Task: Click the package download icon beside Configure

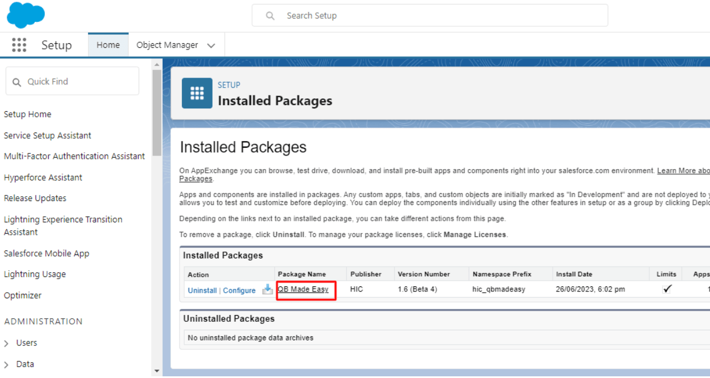Action: pyautogui.click(x=268, y=290)
